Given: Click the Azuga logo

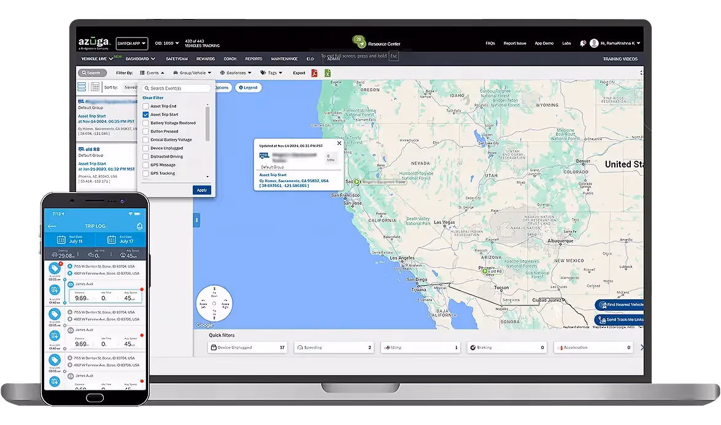Looking at the screenshot, I should coord(94,43).
